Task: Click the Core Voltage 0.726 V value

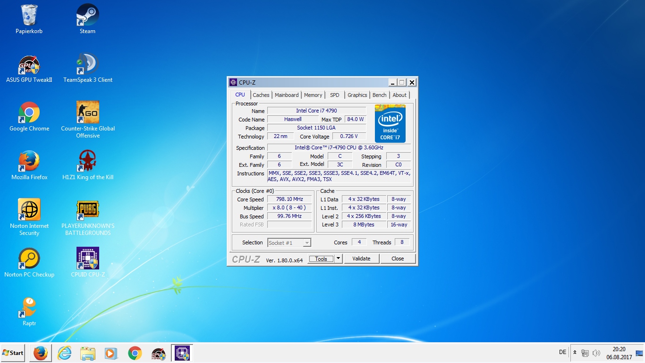Action: (349, 136)
